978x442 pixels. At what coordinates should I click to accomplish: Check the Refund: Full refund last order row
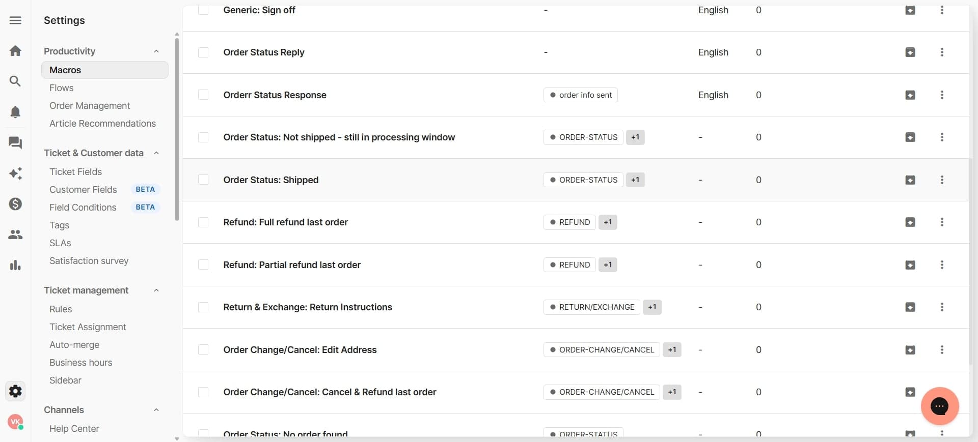click(203, 222)
